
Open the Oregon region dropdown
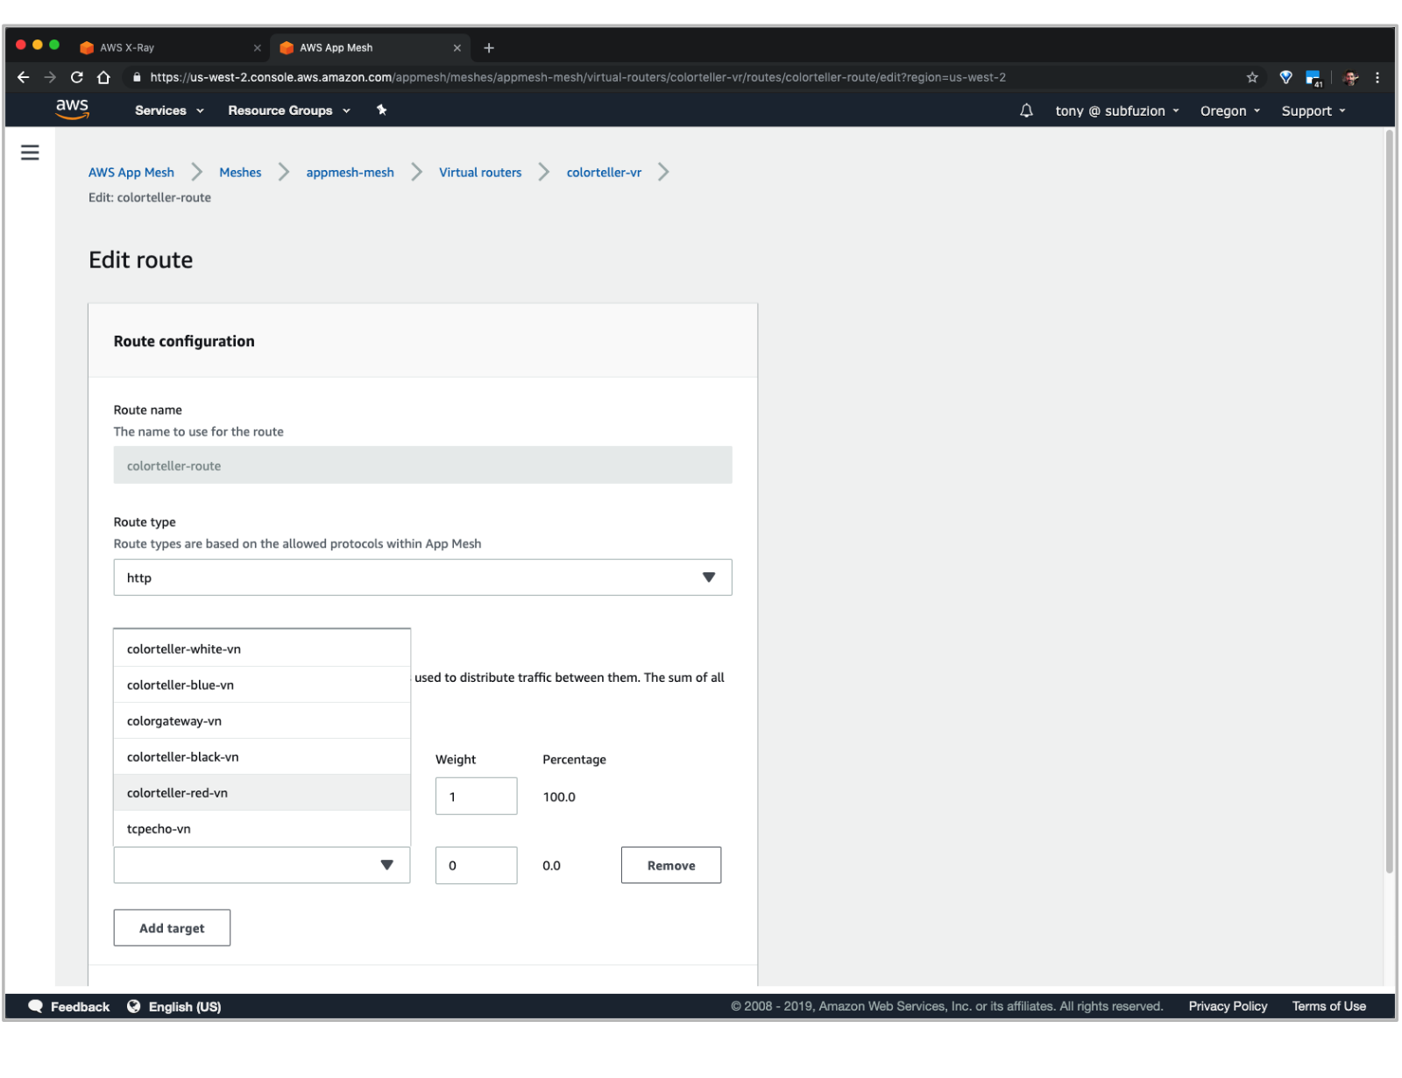tap(1230, 110)
